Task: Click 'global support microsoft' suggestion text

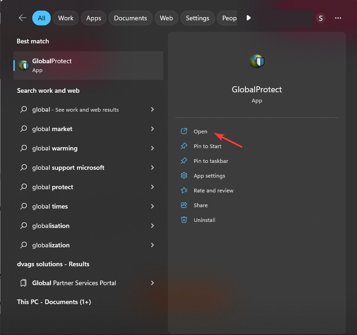Action: tap(68, 167)
